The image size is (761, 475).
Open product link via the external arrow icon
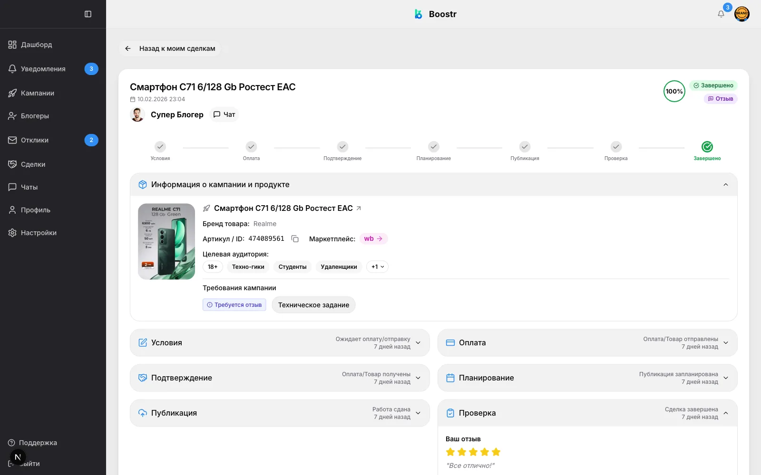click(x=359, y=209)
